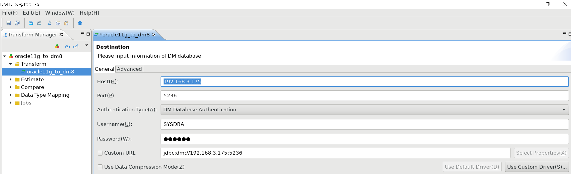Undo the last action via toolbar
The height and width of the screenshot is (174, 571).
click(31, 23)
